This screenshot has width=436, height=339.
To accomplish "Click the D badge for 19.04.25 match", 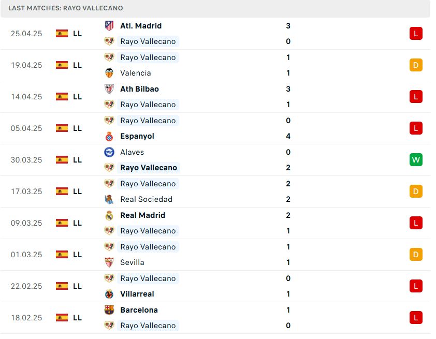I will point(416,65).
